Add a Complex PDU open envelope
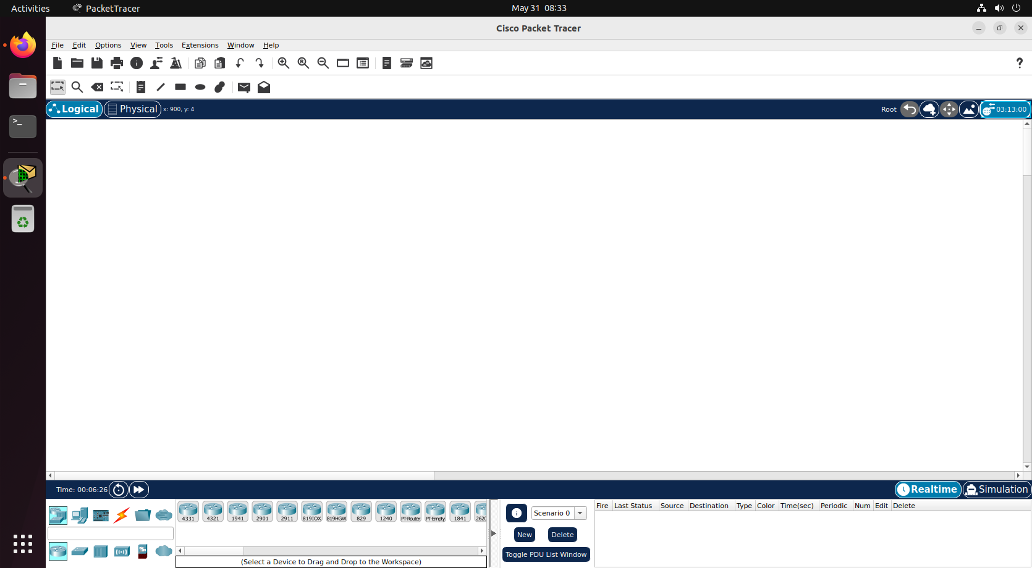 [x=264, y=87]
